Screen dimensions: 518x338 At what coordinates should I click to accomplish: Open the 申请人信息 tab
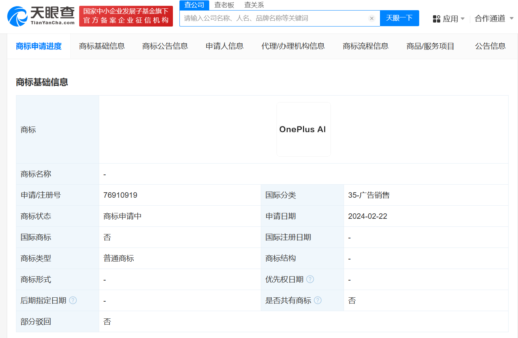pos(224,46)
